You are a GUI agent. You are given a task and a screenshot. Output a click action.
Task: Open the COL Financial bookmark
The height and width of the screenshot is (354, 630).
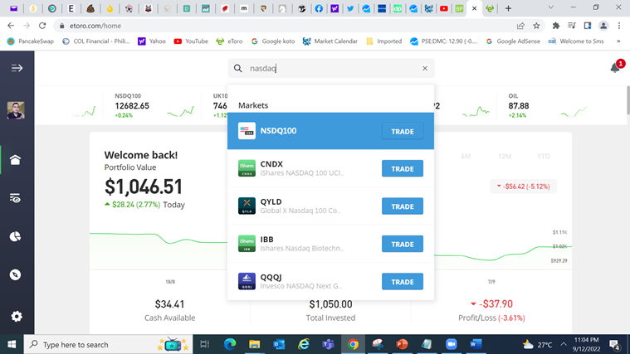click(x=96, y=41)
